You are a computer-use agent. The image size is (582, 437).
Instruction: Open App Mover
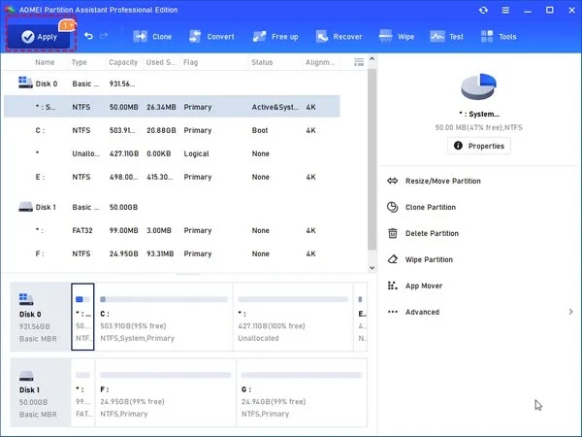tap(424, 286)
